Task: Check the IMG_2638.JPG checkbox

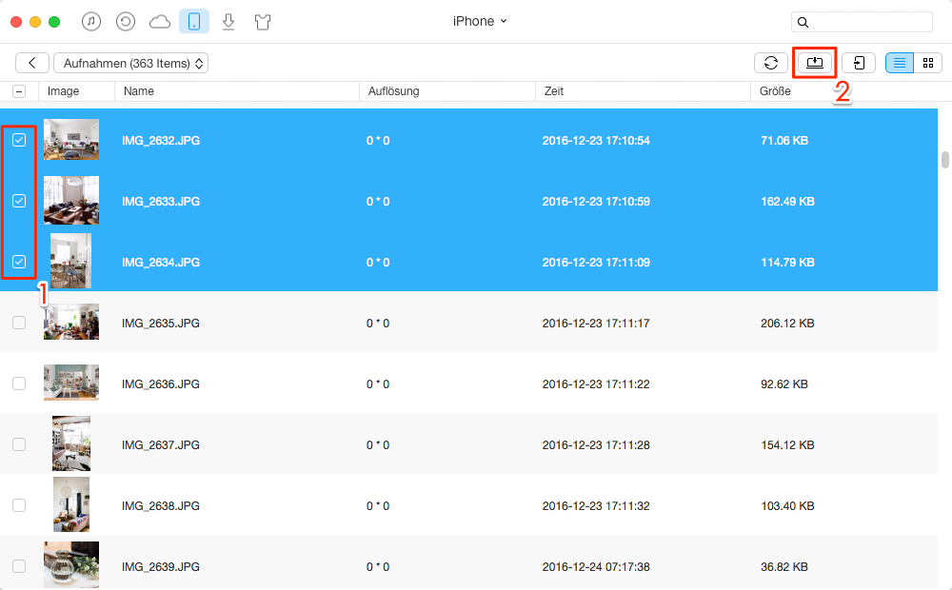Action: pos(19,505)
